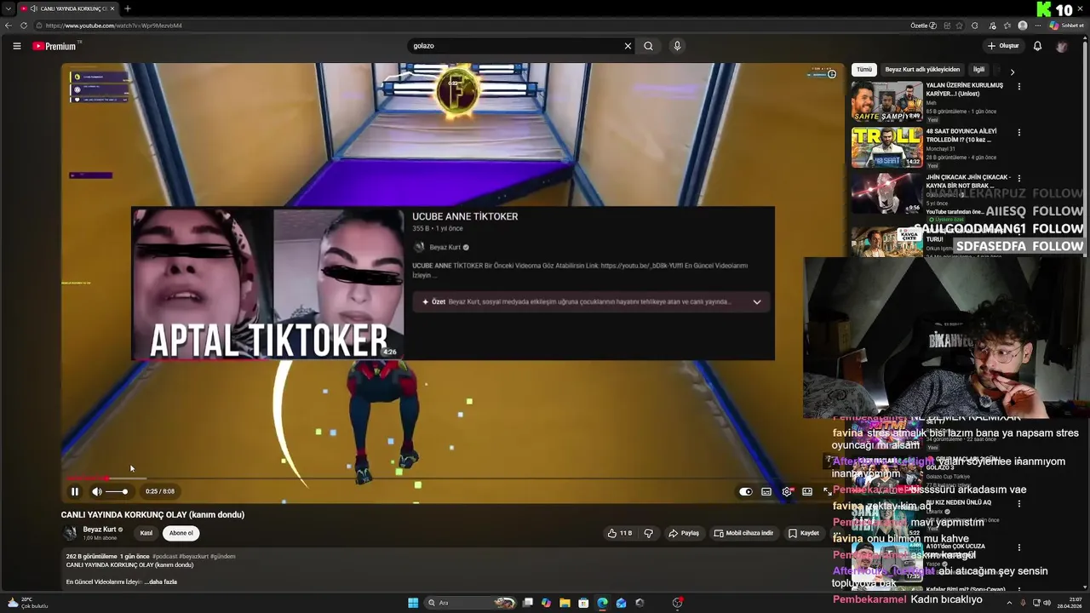Click the Abone ol subscribe button
1090x613 pixels.
(x=181, y=533)
